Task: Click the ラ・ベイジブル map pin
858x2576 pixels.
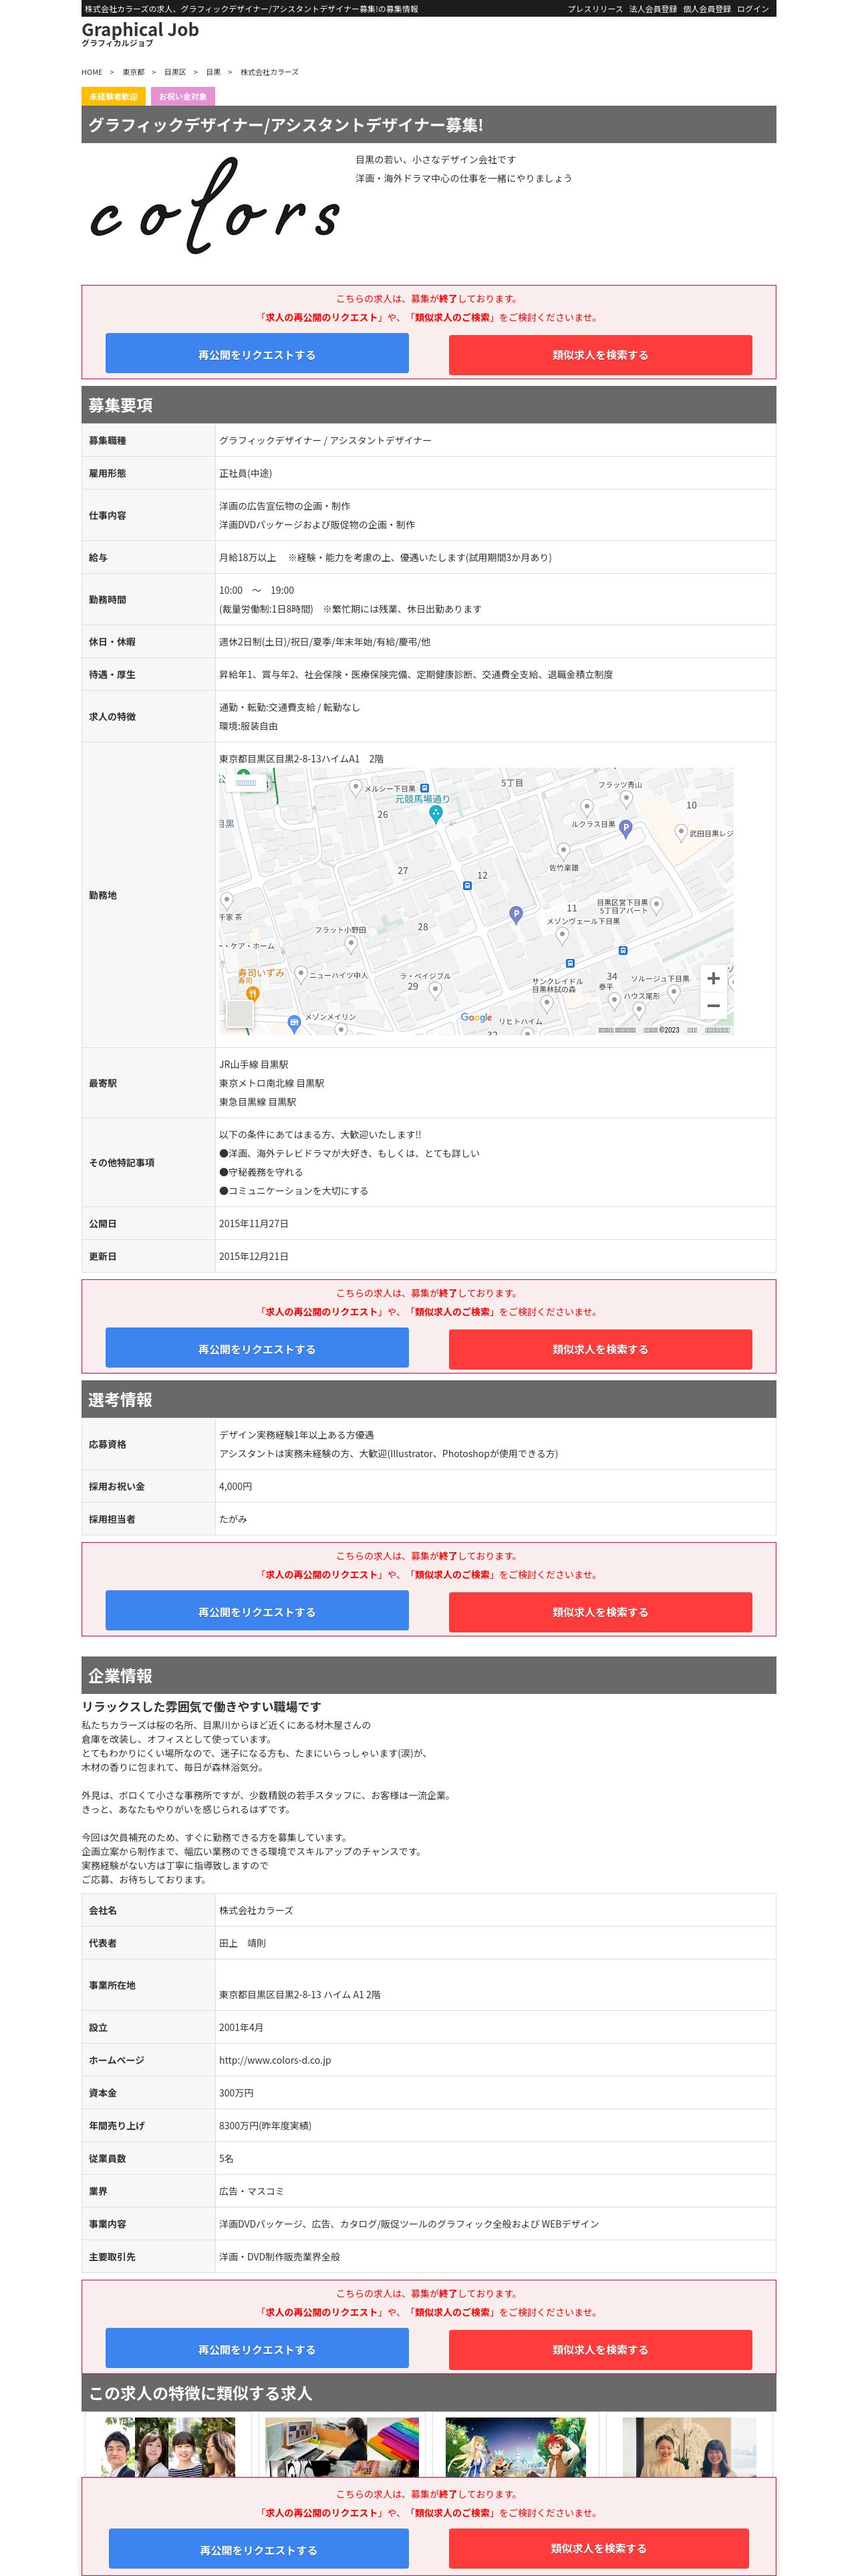Action: pyautogui.click(x=434, y=990)
